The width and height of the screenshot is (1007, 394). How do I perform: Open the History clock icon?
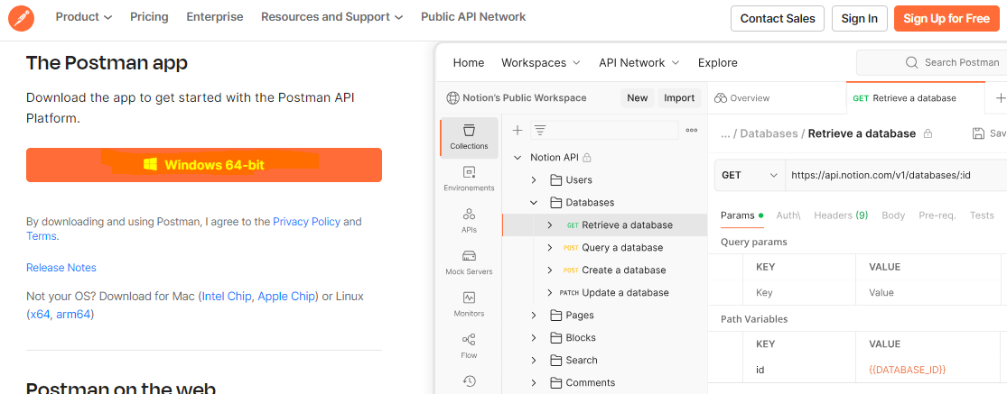pyautogui.click(x=469, y=381)
